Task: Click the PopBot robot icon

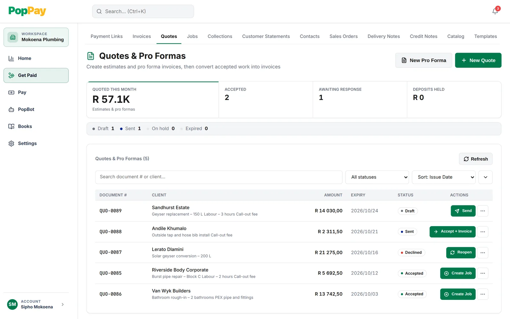Action: click(x=11, y=109)
